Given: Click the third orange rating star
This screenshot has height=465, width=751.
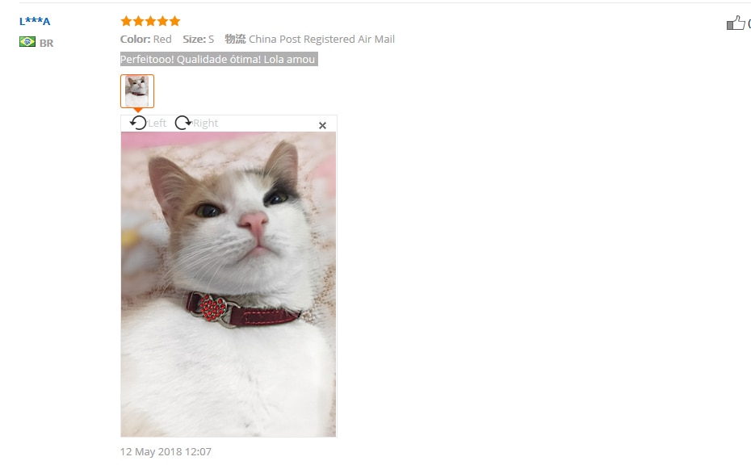Looking at the screenshot, I should [150, 21].
